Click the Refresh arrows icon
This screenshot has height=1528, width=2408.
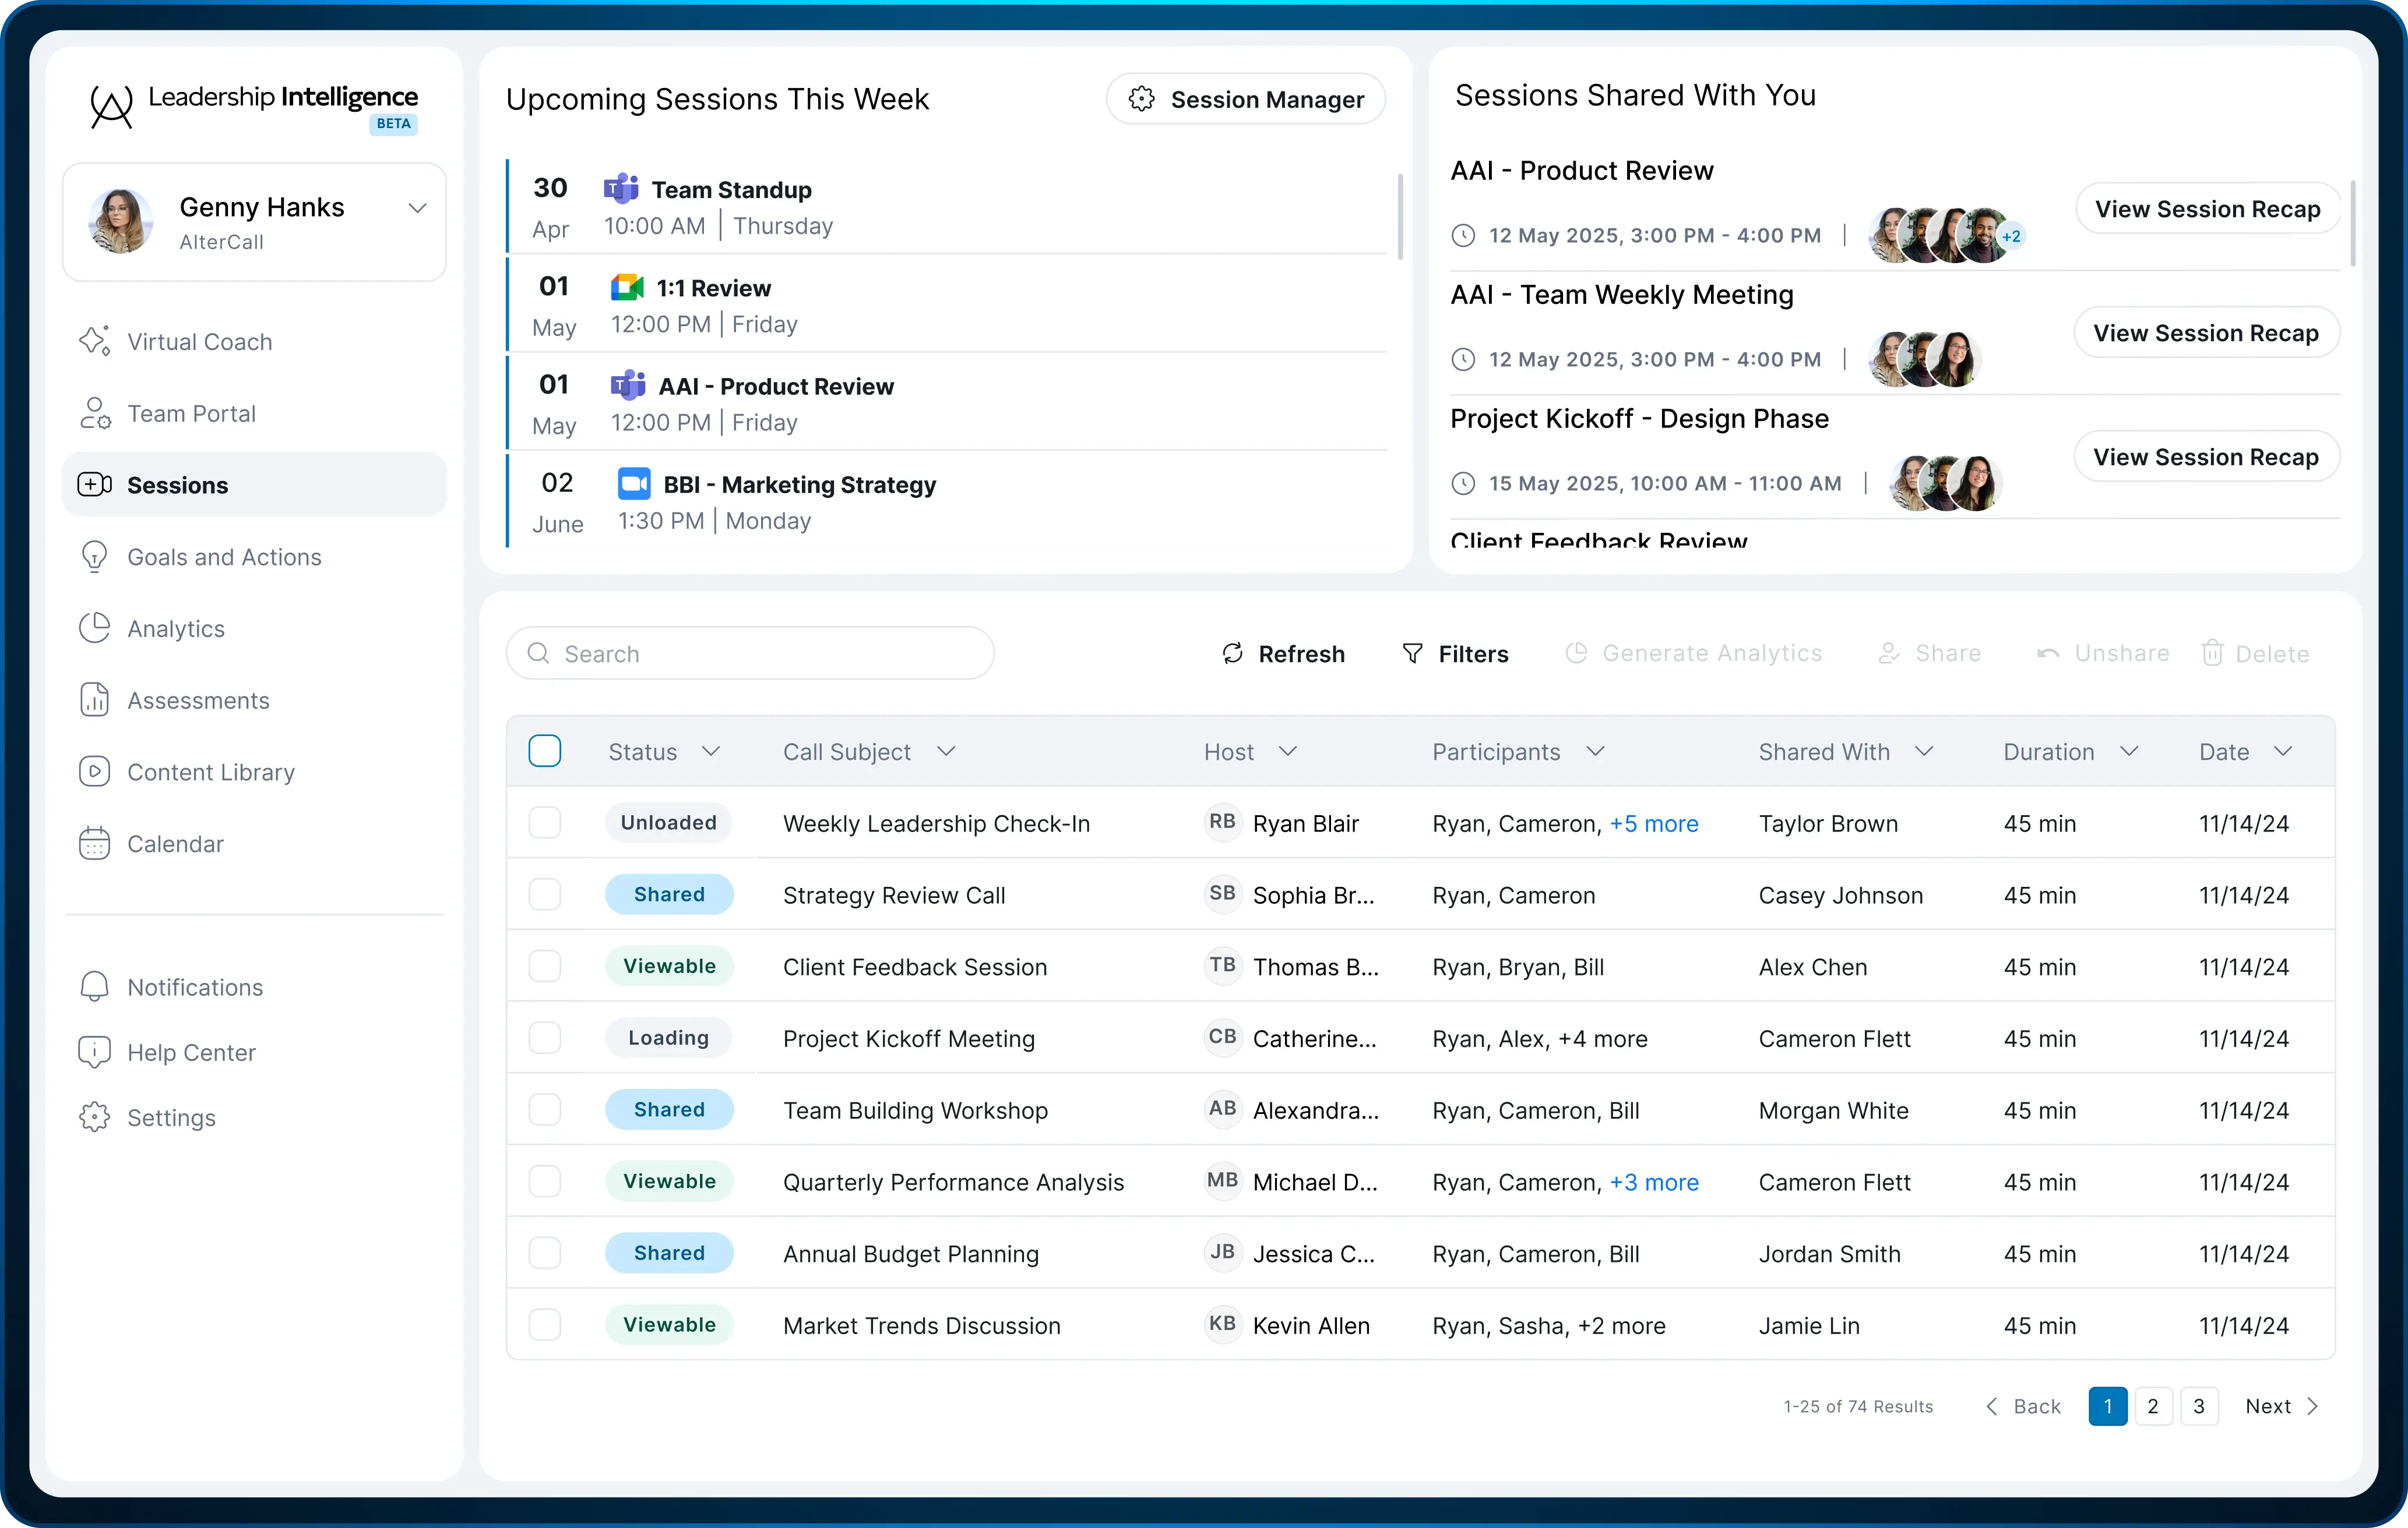click(x=1232, y=653)
